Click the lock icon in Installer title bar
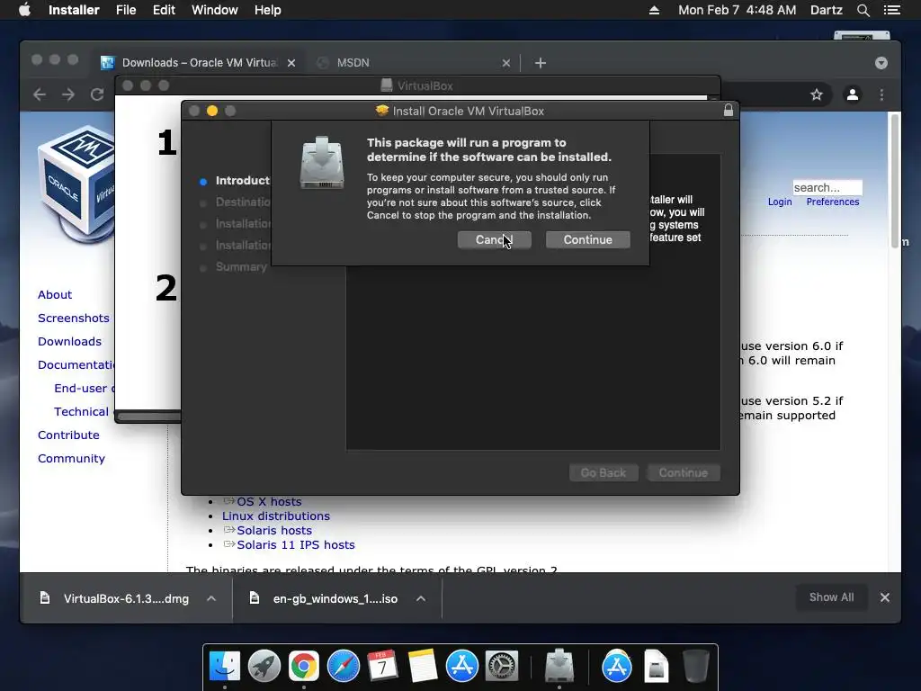 point(729,111)
